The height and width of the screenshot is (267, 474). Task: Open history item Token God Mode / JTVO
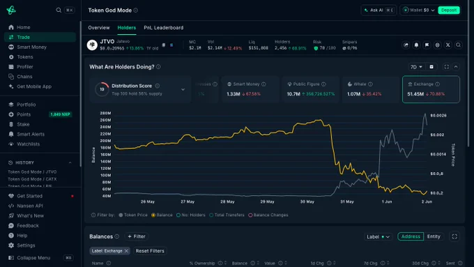[32, 171]
